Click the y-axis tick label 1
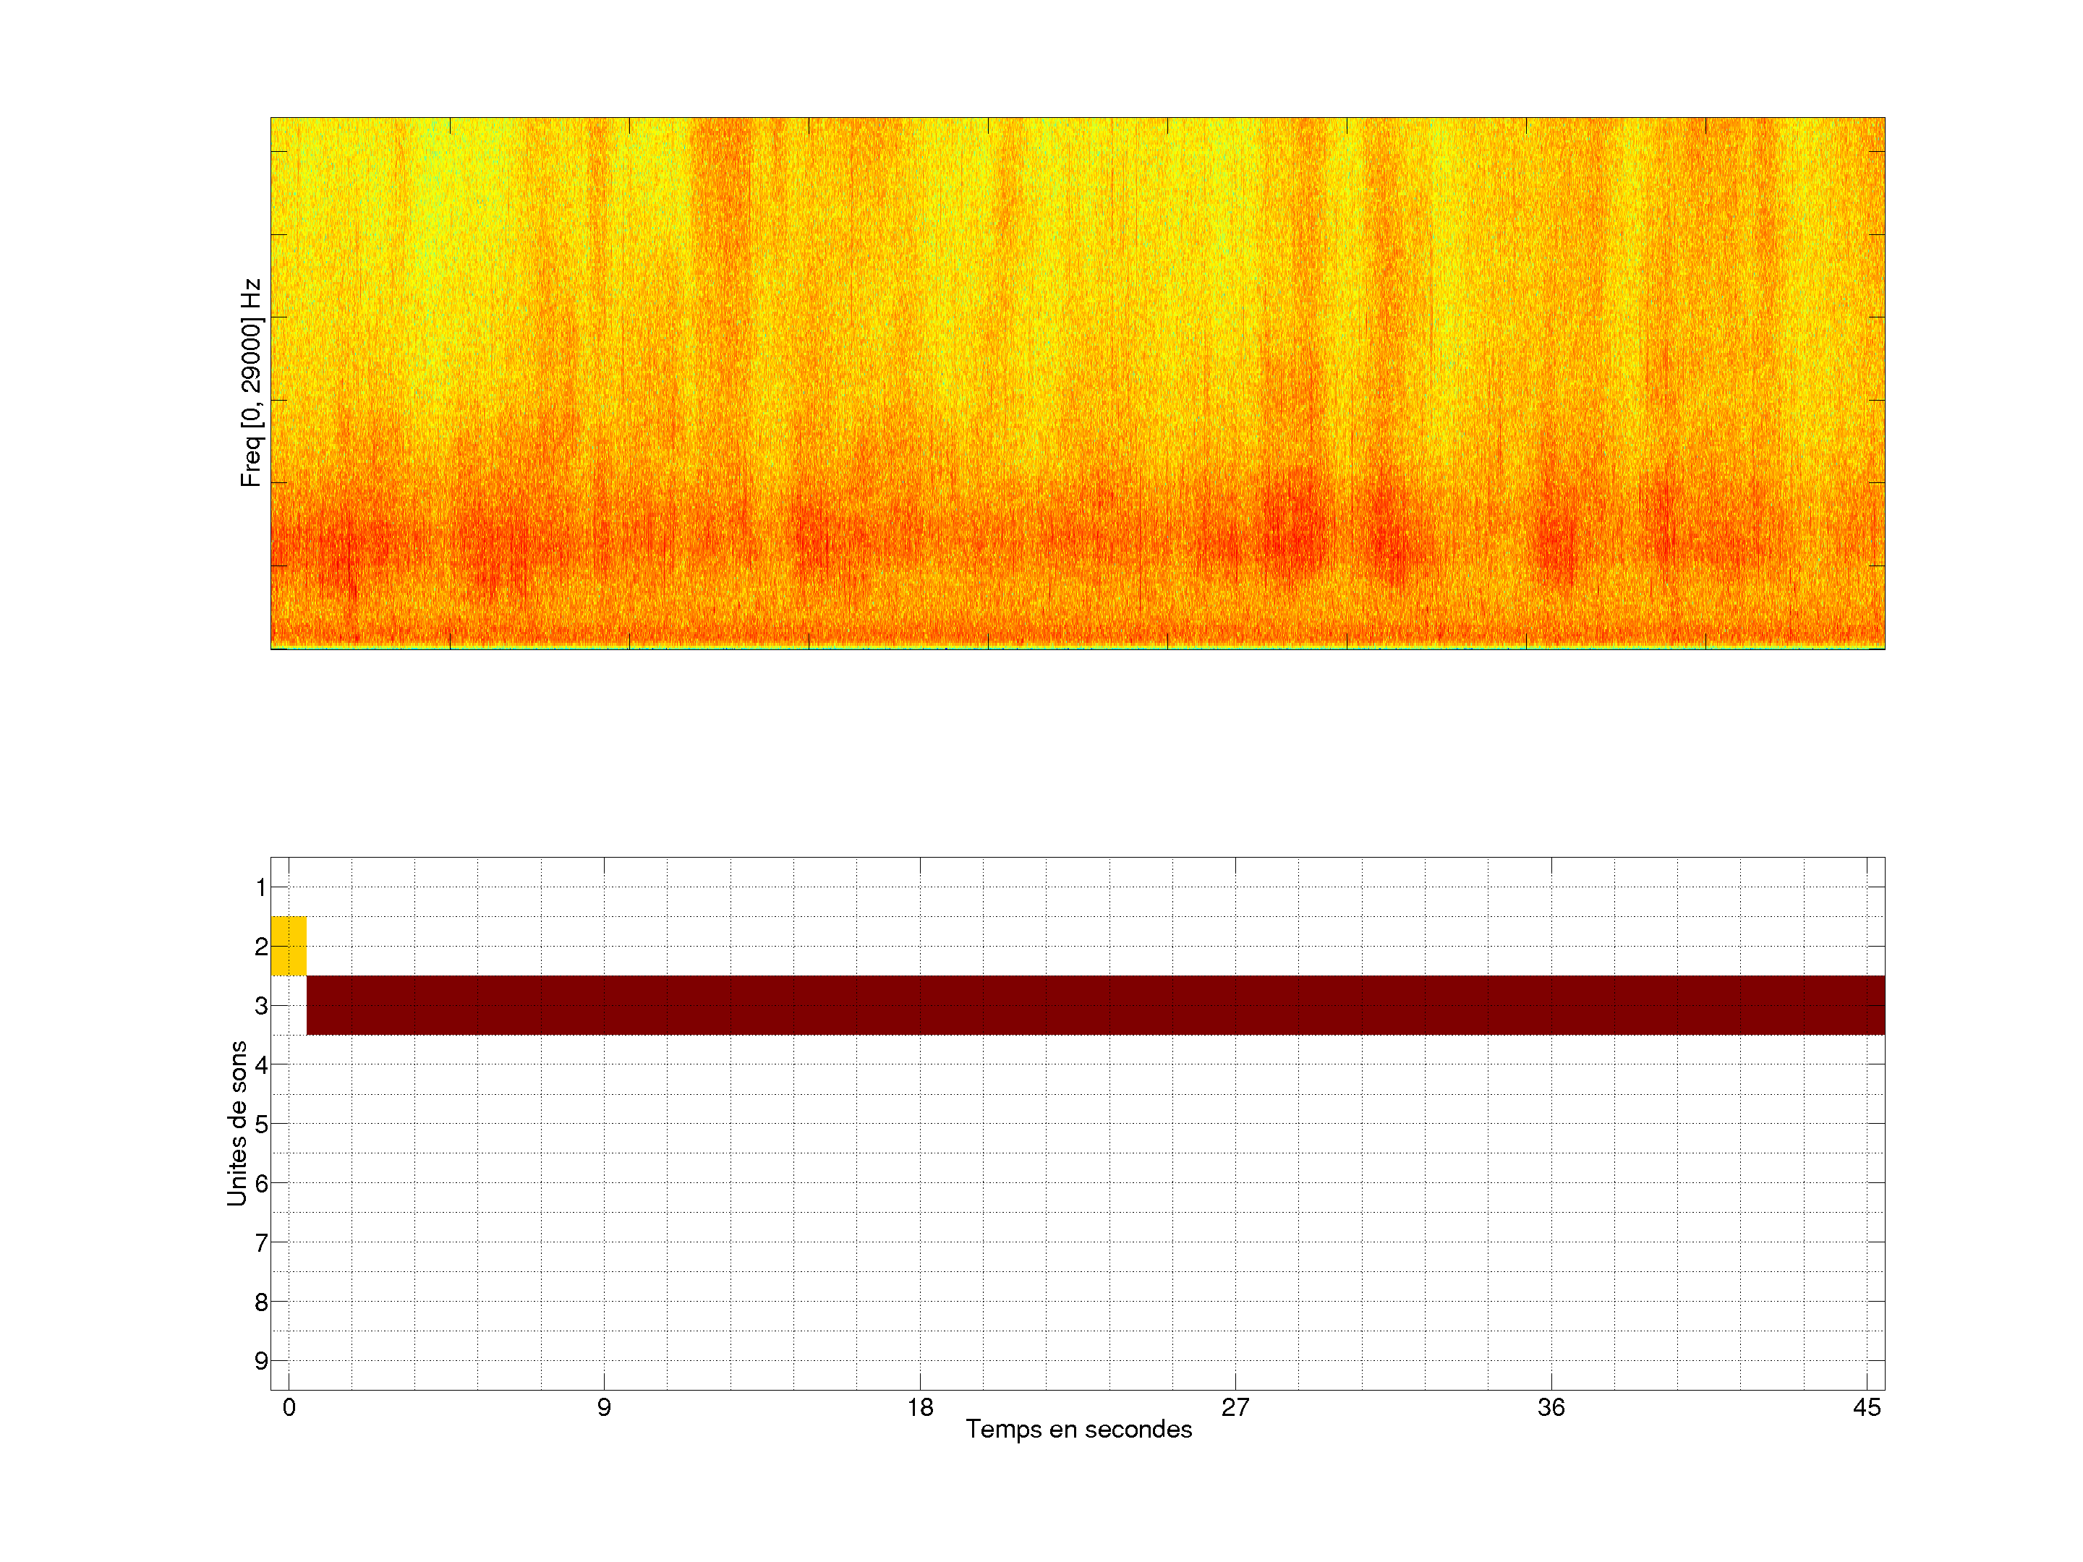The height and width of the screenshot is (1562, 2083). 261,887
